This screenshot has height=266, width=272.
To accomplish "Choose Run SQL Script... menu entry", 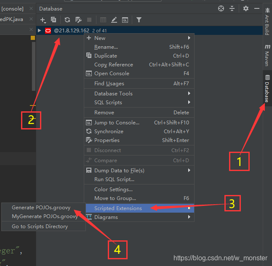I will [139, 179].
